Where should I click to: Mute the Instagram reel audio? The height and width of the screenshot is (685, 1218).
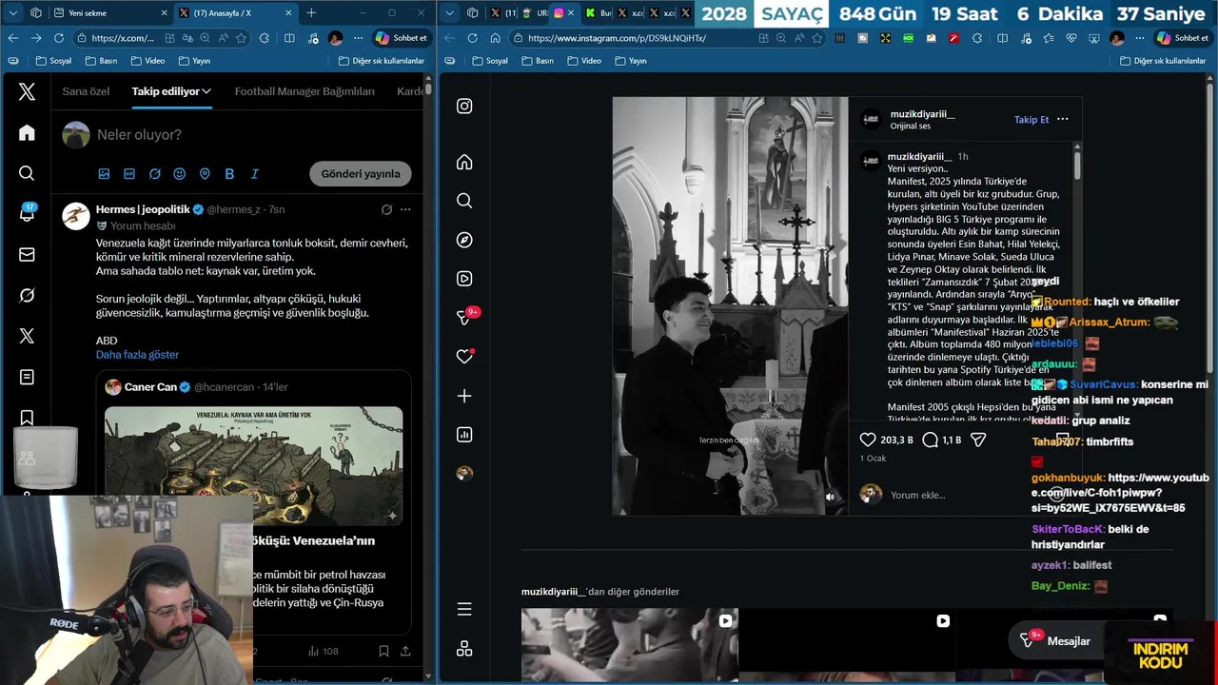click(831, 497)
